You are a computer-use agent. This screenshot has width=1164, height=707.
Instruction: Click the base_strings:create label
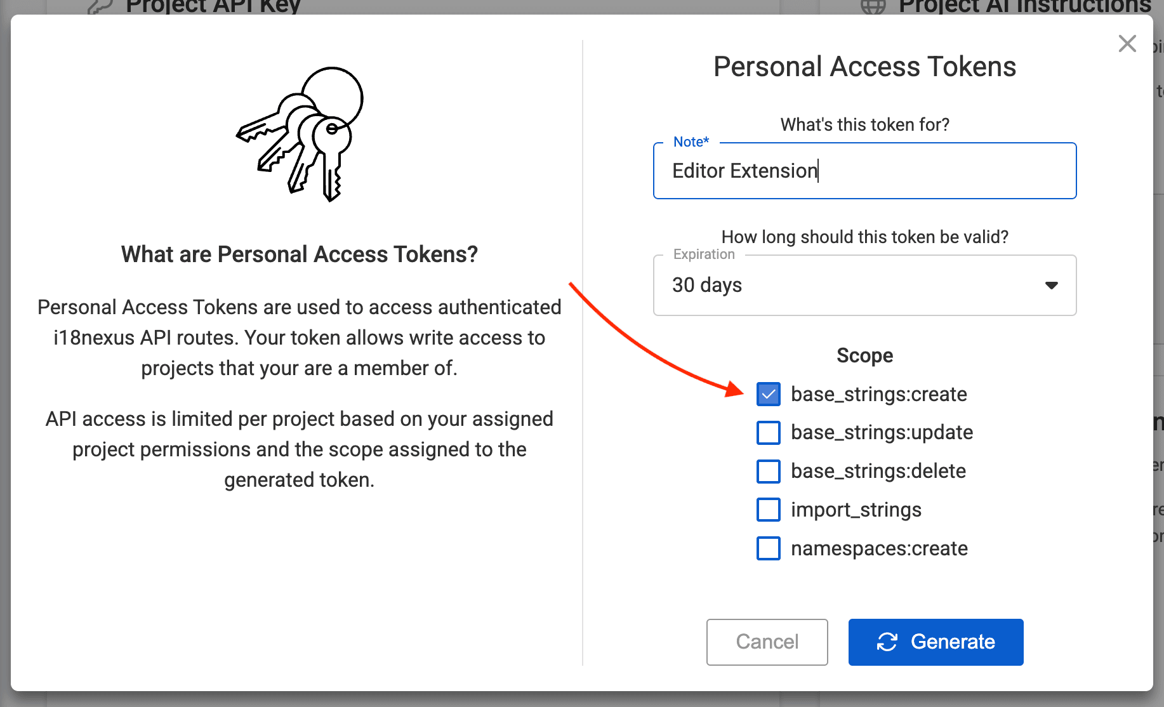(879, 395)
